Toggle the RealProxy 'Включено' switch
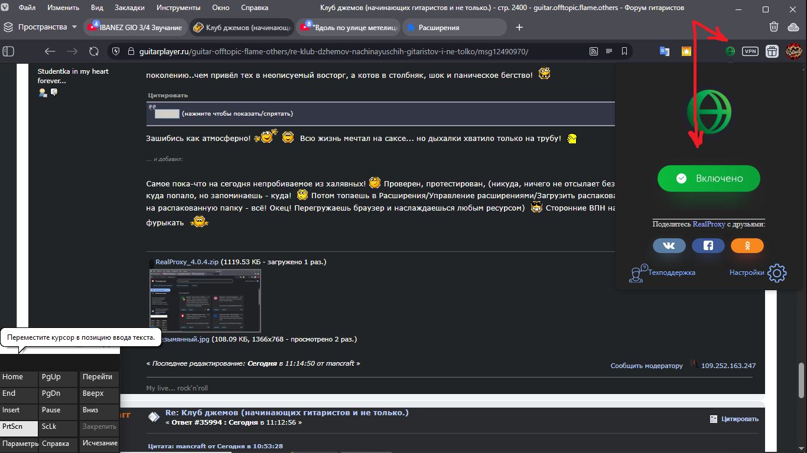This screenshot has width=807, height=453. point(708,178)
